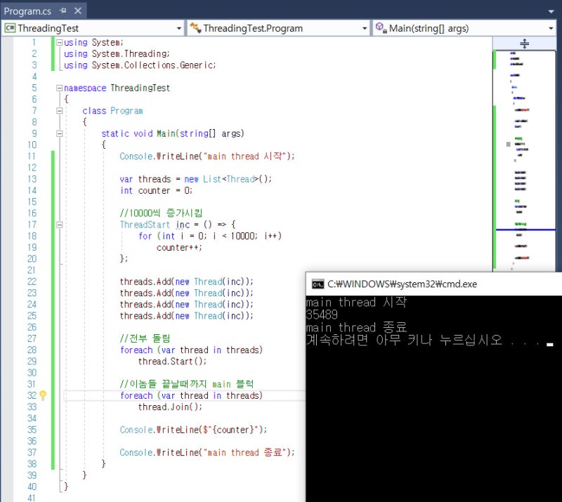Click the minimap scrollbar current-position marker

pyautogui.click(x=524, y=230)
